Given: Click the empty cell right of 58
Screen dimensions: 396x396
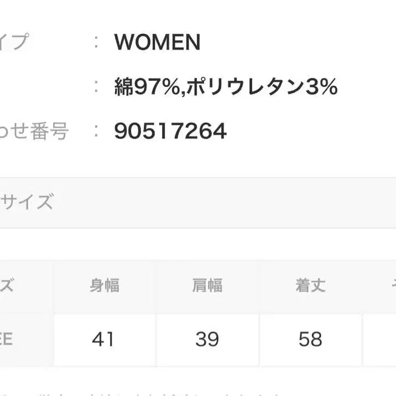Looking at the screenshot, I should tap(382, 339).
